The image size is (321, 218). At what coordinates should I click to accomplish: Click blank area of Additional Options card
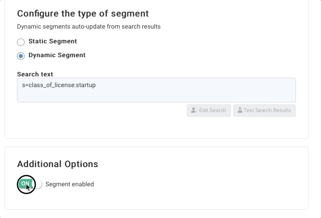[x=201, y=184]
